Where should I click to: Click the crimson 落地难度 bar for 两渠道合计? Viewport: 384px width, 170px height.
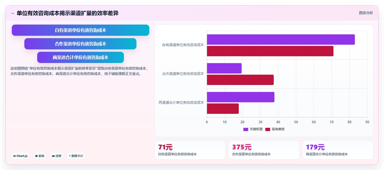click(x=223, y=109)
